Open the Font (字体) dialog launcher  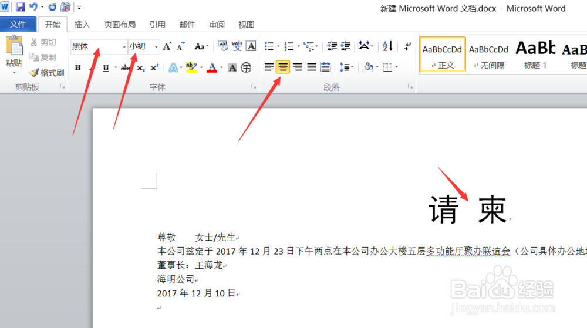254,87
